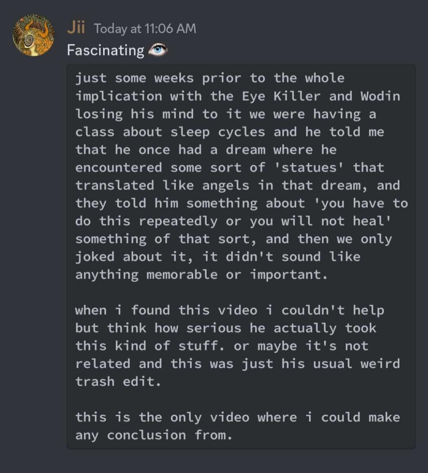Click the username Jii
The image size is (428, 473).
point(76,28)
